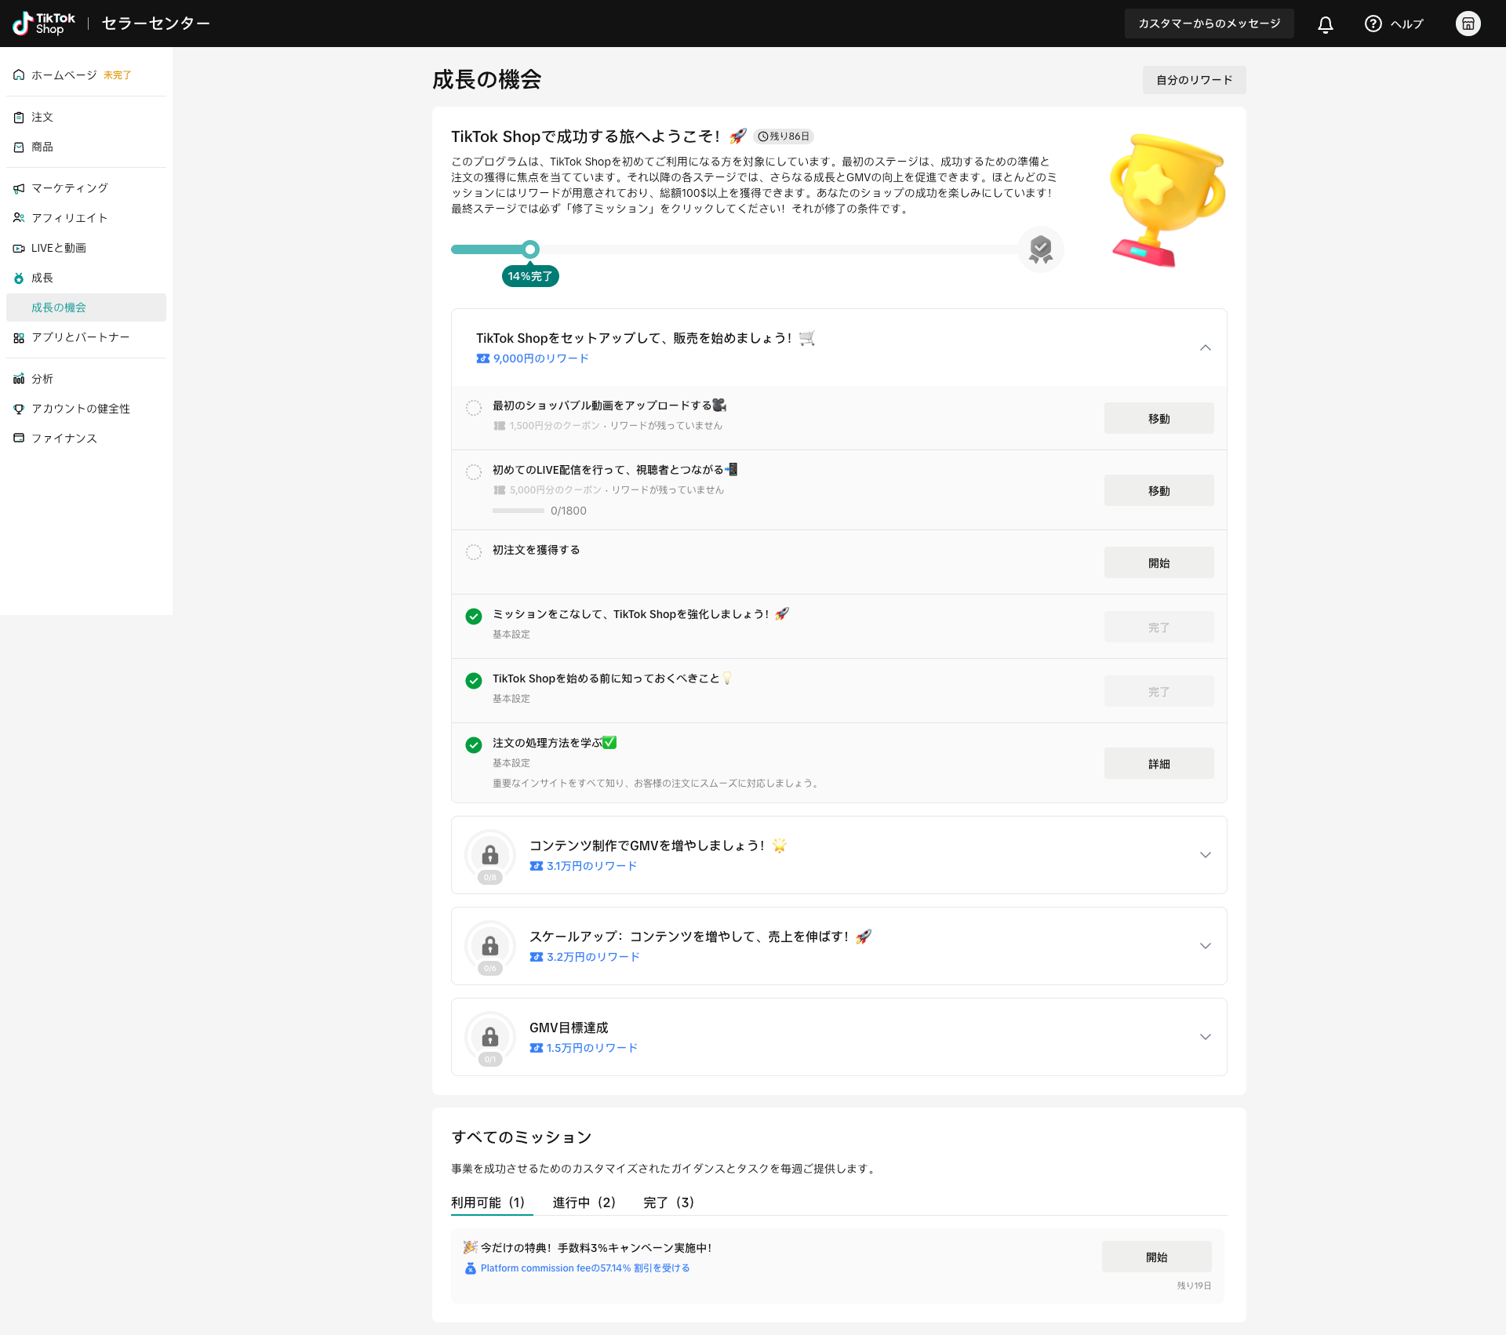Expand the スケールアップ section chevron

click(x=1206, y=946)
